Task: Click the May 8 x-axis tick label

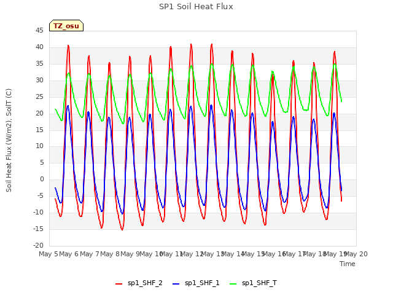Action: pyautogui.click(x=110, y=254)
